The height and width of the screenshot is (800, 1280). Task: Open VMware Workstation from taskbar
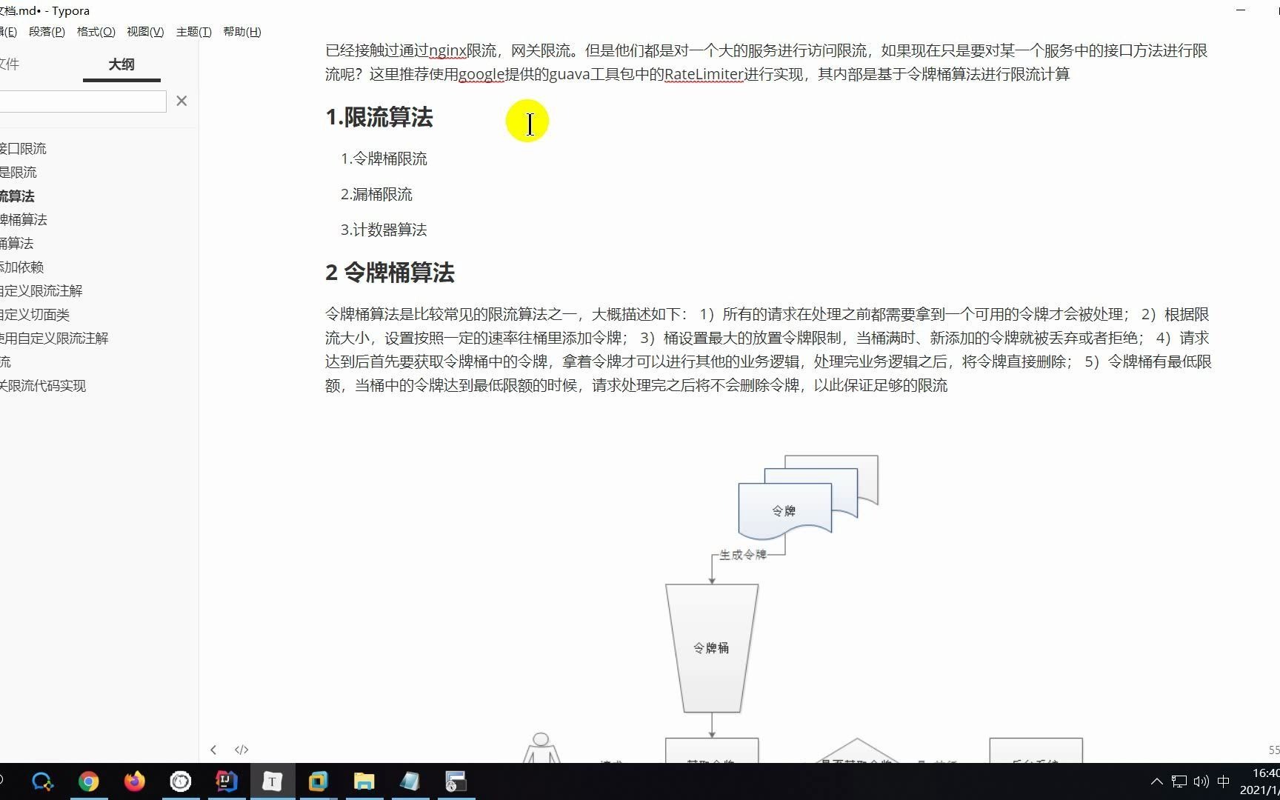(x=318, y=781)
